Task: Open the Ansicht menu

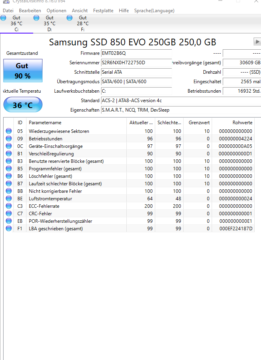Action: tap(80, 11)
